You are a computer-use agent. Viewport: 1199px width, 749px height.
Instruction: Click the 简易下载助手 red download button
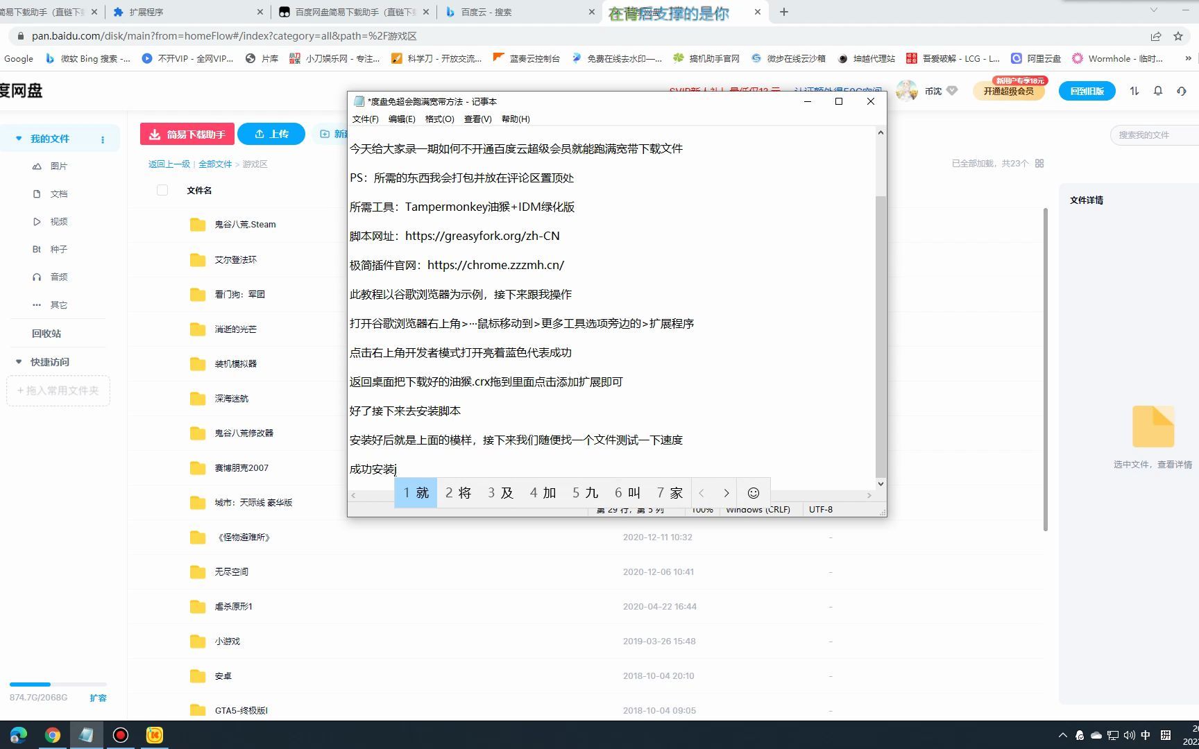tap(187, 134)
